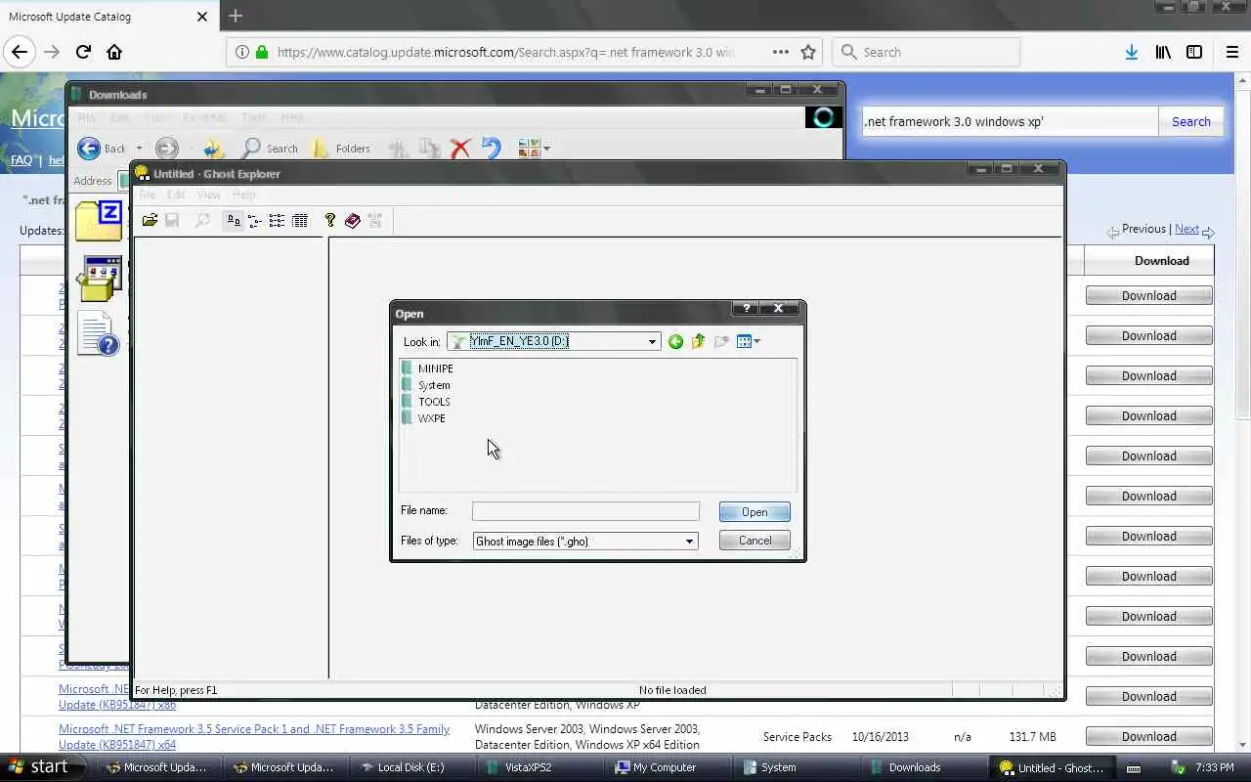This screenshot has height=782, width=1251.
Task: Switch Ghost Explorer to list view
Action: coord(278,221)
